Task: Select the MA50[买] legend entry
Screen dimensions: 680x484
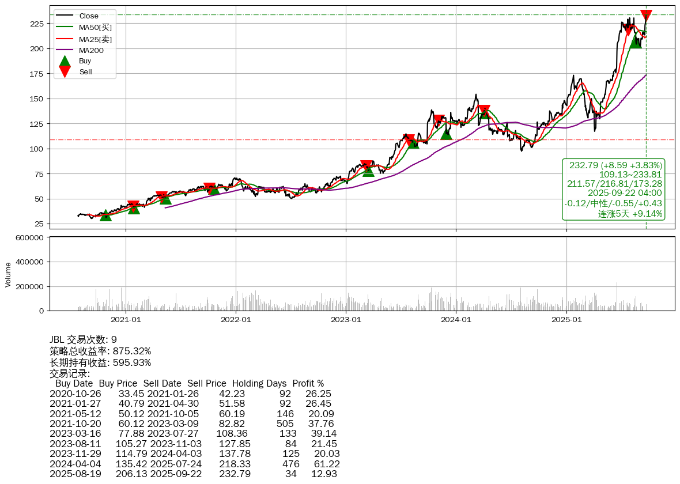Action: pyautogui.click(x=95, y=27)
